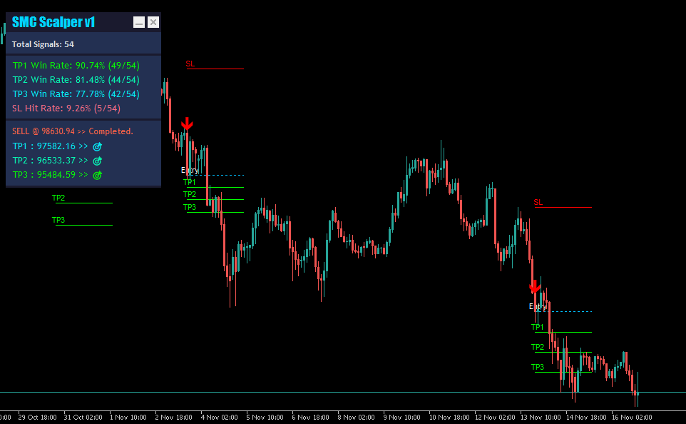Click the red sell arrow near 13 Nov
Screen dimensions: 686x424
[x=535, y=286]
